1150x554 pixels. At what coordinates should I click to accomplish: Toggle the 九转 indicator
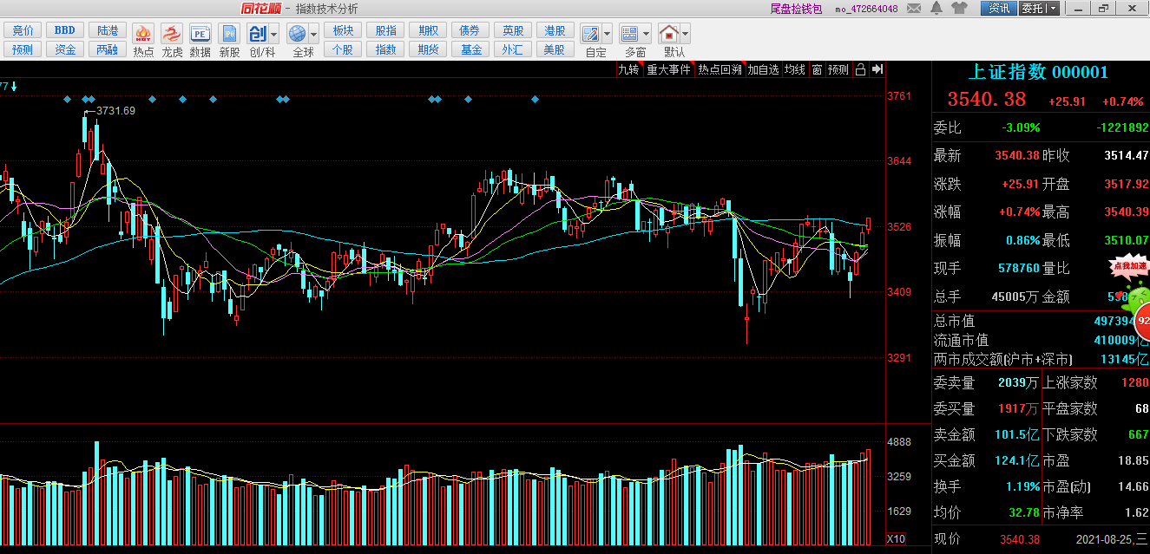(x=628, y=69)
